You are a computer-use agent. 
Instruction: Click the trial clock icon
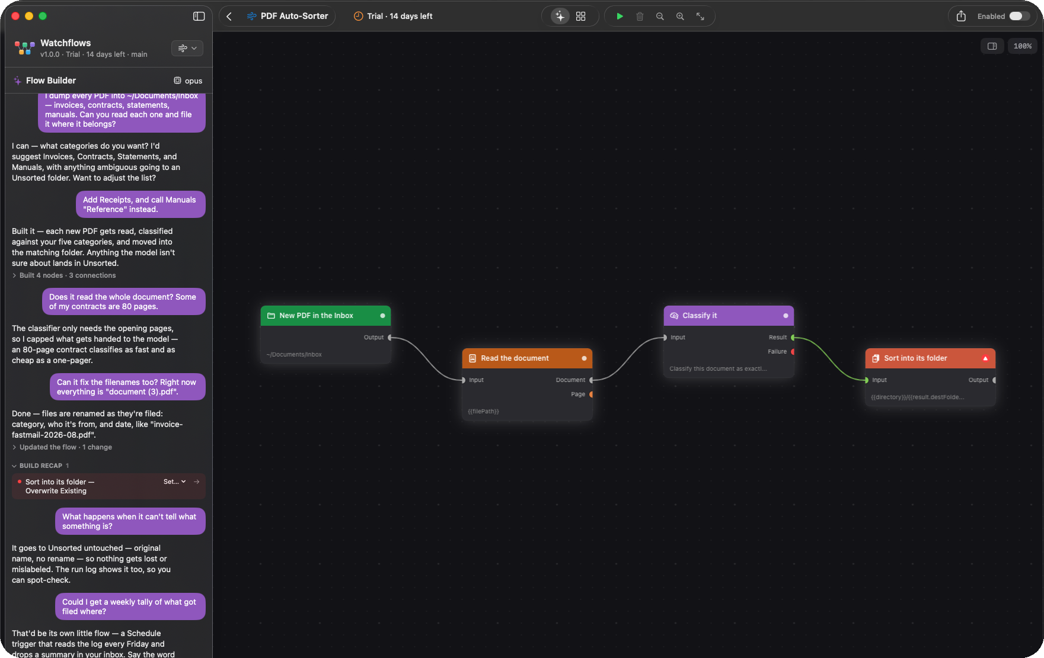point(358,17)
